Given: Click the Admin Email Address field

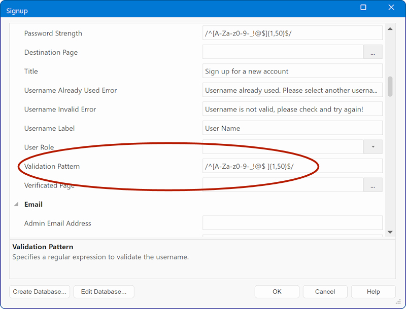Looking at the screenshot, I should (x=292, y=223).
